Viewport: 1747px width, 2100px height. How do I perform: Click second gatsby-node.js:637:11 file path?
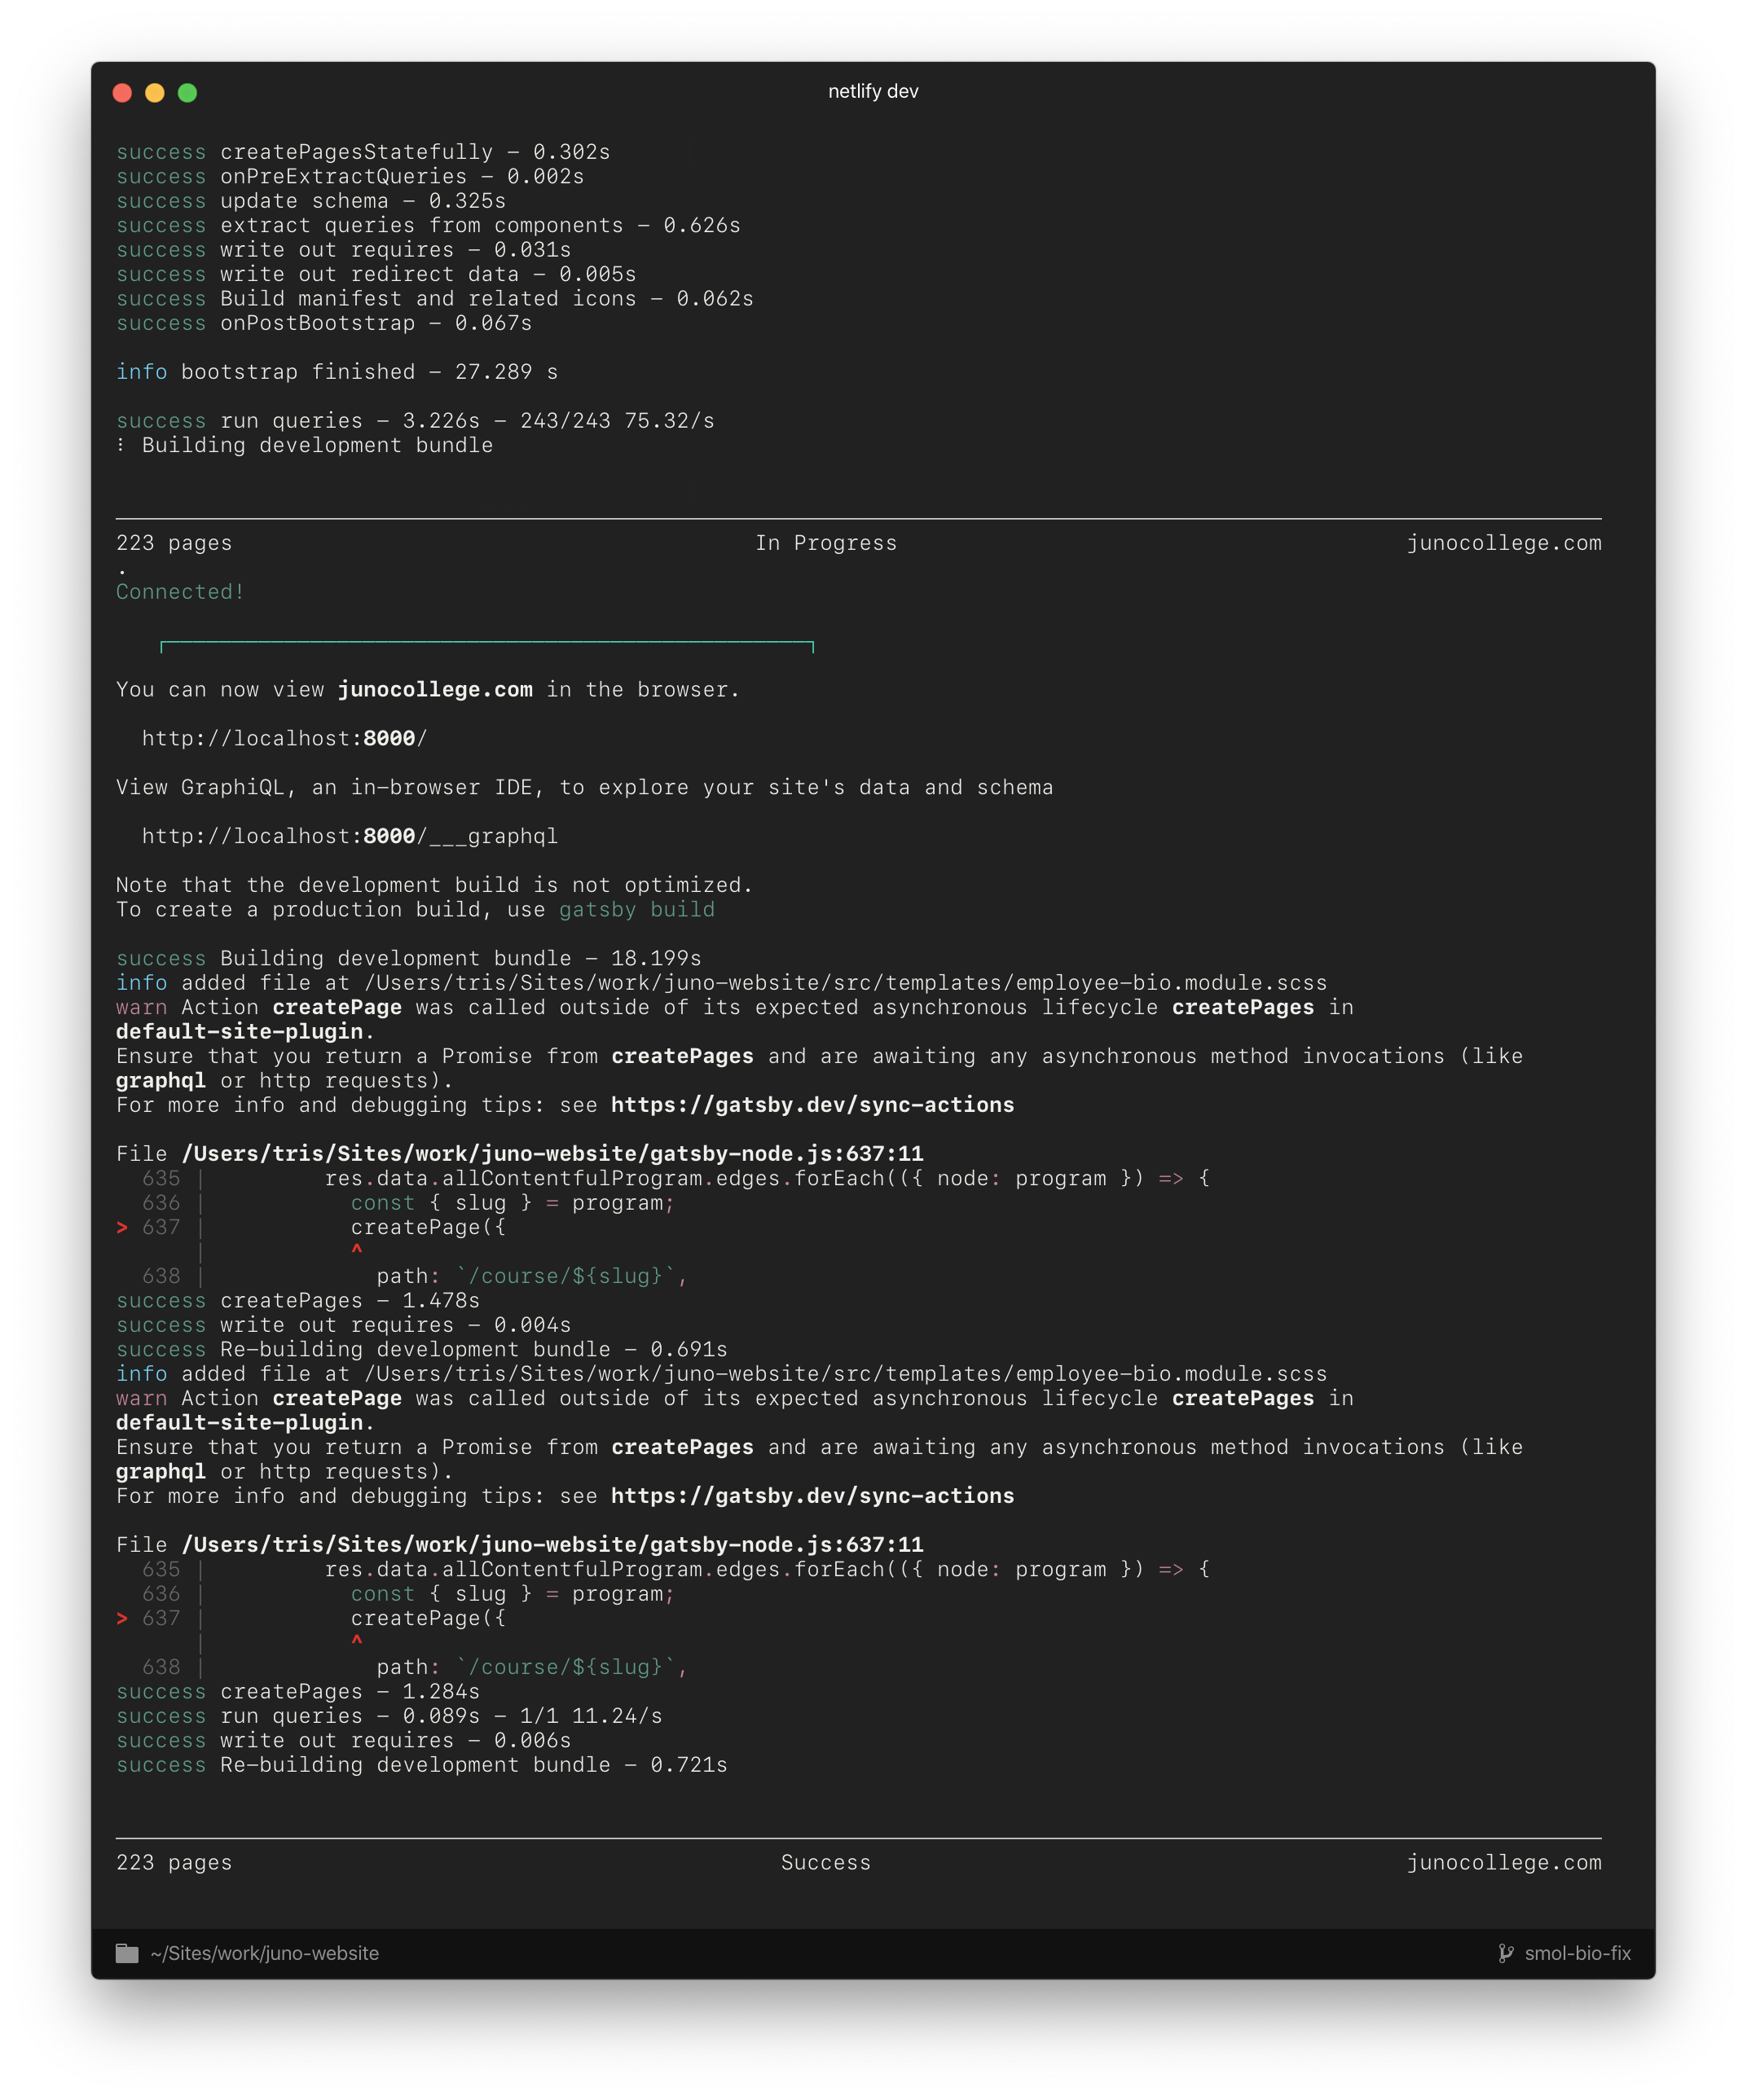click(552, 1545)
